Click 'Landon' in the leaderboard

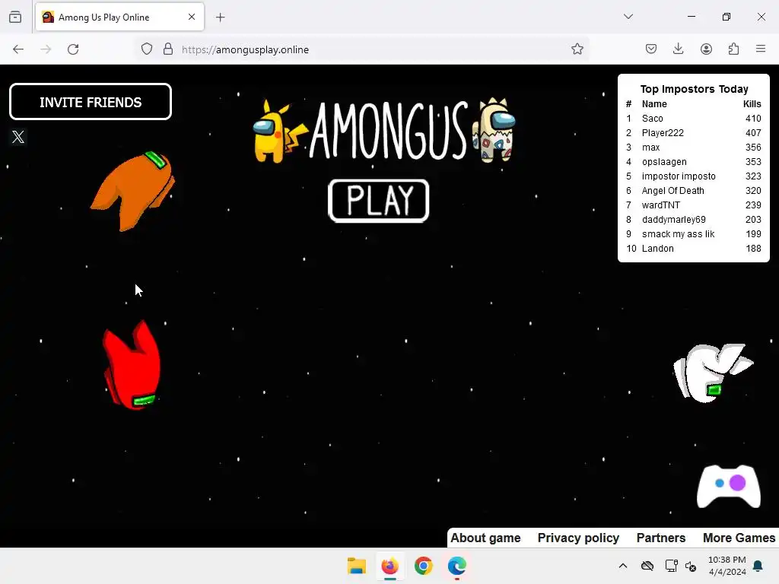pos(658,249)
